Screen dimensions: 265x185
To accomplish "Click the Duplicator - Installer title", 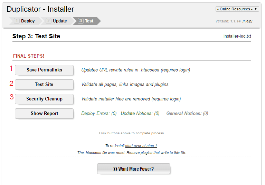I will tap(40, 9).
